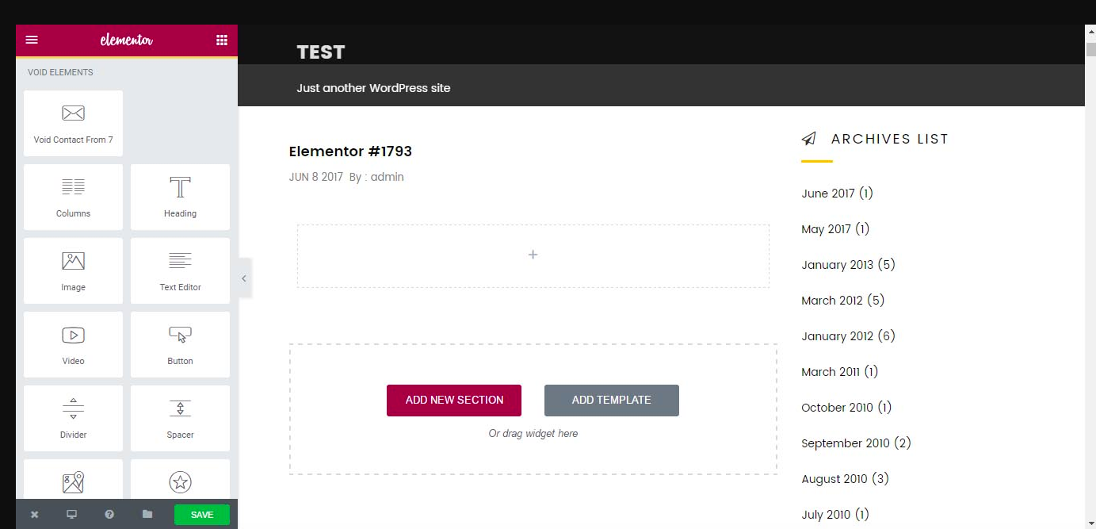
Task: Click the close X icon in footer
Action: coord(34,514)
